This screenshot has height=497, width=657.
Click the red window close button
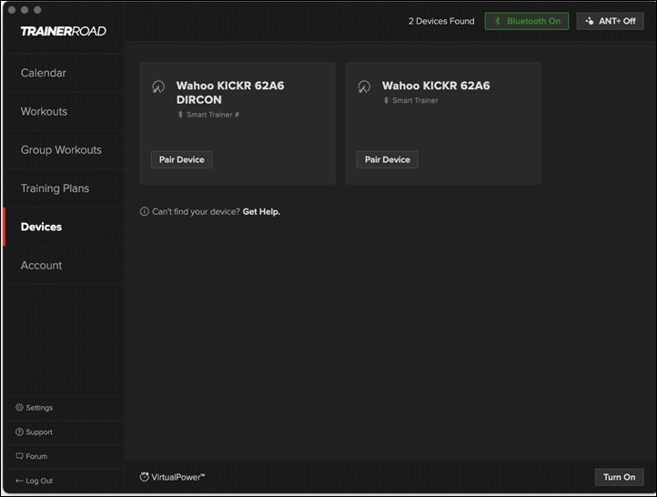[12, 10]
